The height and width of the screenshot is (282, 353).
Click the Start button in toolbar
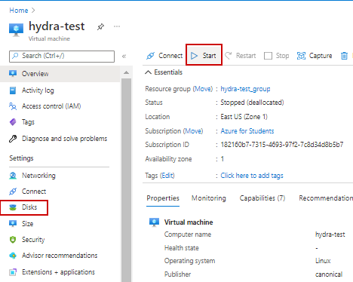pos(204,56)
